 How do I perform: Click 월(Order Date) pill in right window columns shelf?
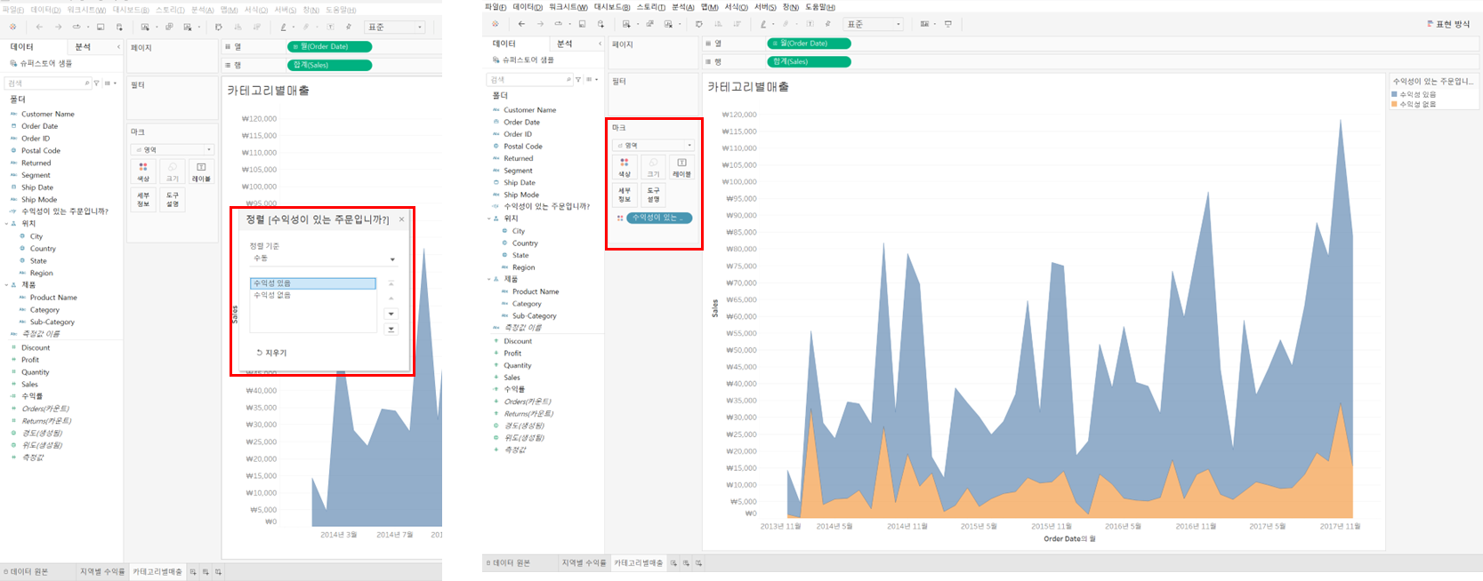[x=809, y=44]
